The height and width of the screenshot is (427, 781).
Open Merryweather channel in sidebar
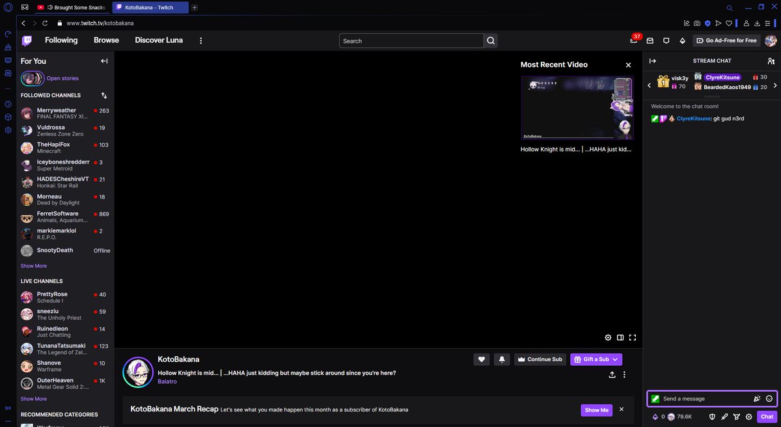65,113
